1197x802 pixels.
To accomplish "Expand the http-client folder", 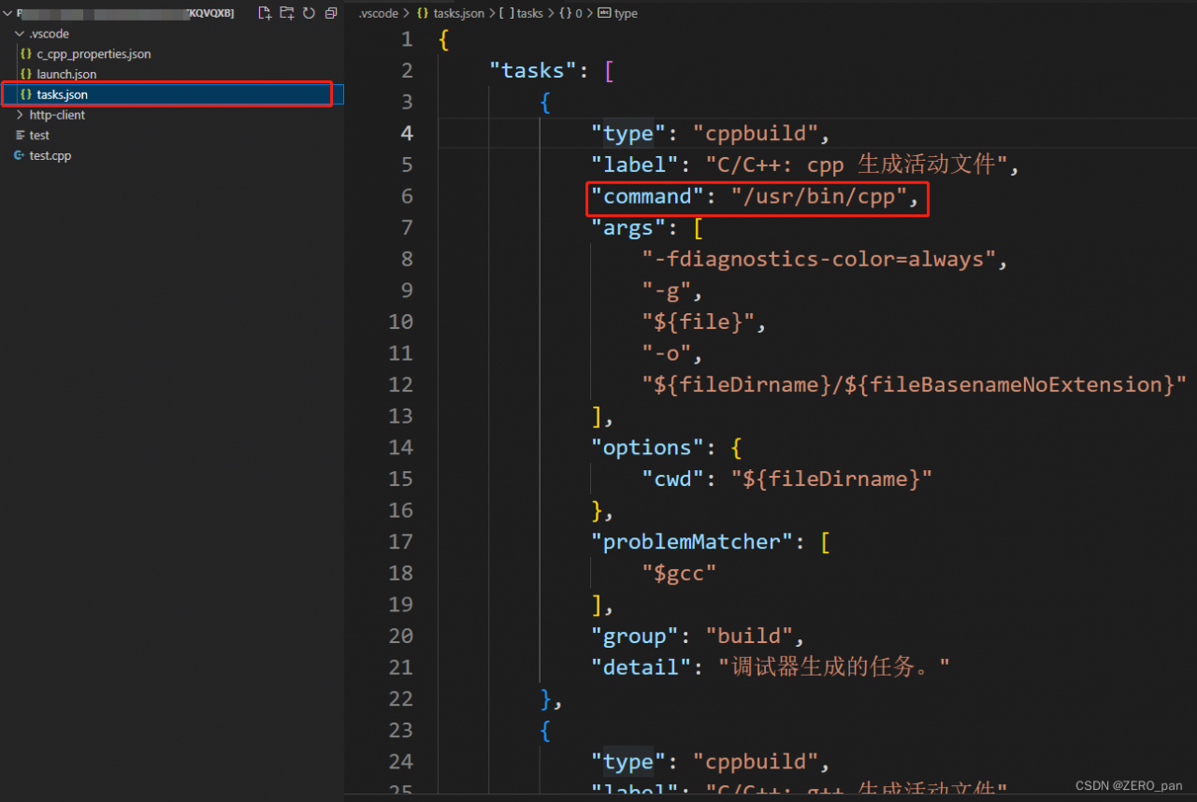I will pyautogui.click(x=57, y=115).
